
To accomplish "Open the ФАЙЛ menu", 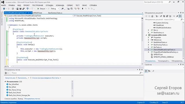I will pyautogui.click(x=3, y=5).
